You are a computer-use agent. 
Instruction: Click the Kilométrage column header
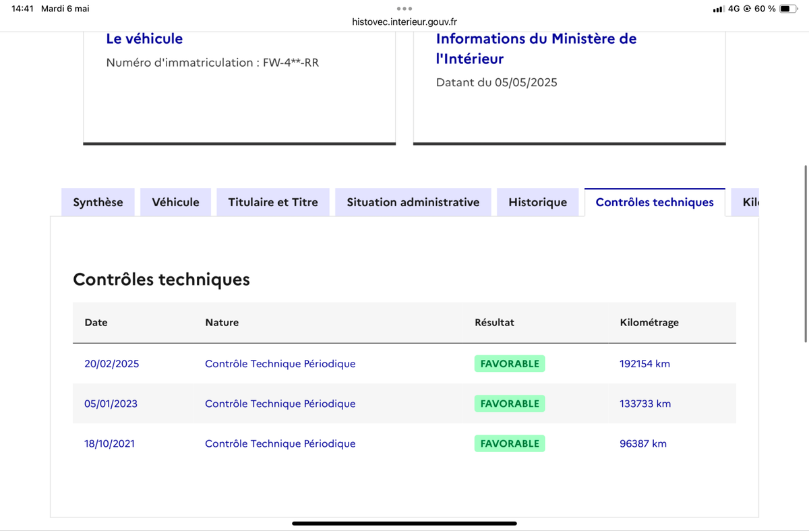(x=649, y=323)
